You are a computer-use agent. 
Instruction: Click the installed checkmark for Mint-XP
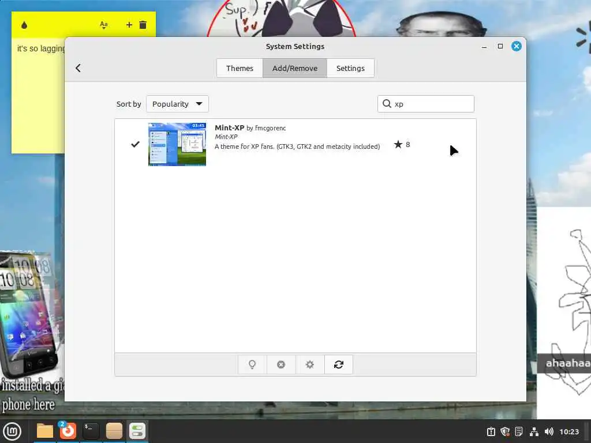135,144
